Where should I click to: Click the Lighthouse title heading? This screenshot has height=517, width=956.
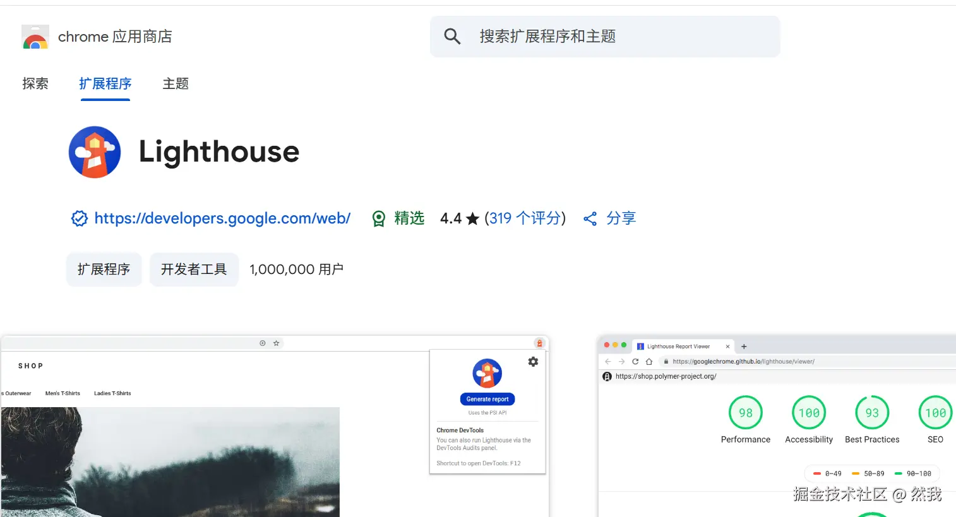click(219, 152)
